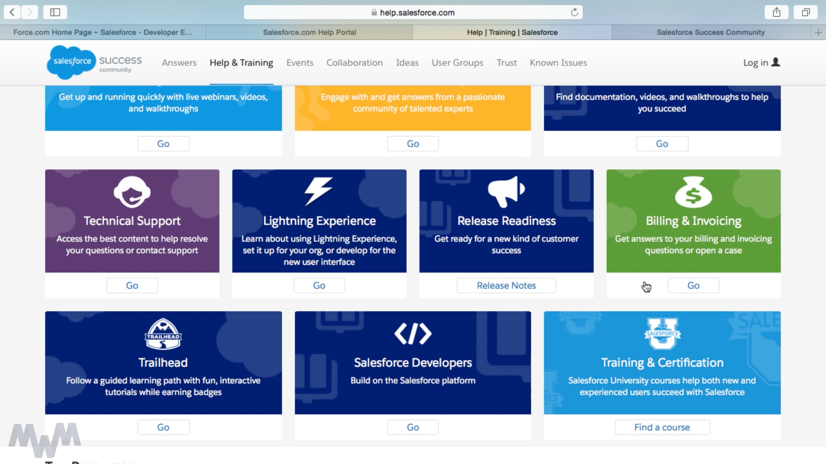Click the Lightning Experience bolt icon
This screenshot has height=464, width=826.
click(x=319, y=191)
